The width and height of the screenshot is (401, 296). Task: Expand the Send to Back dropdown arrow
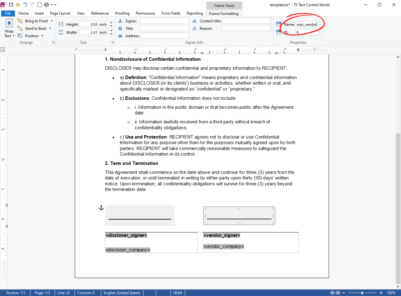50,29
